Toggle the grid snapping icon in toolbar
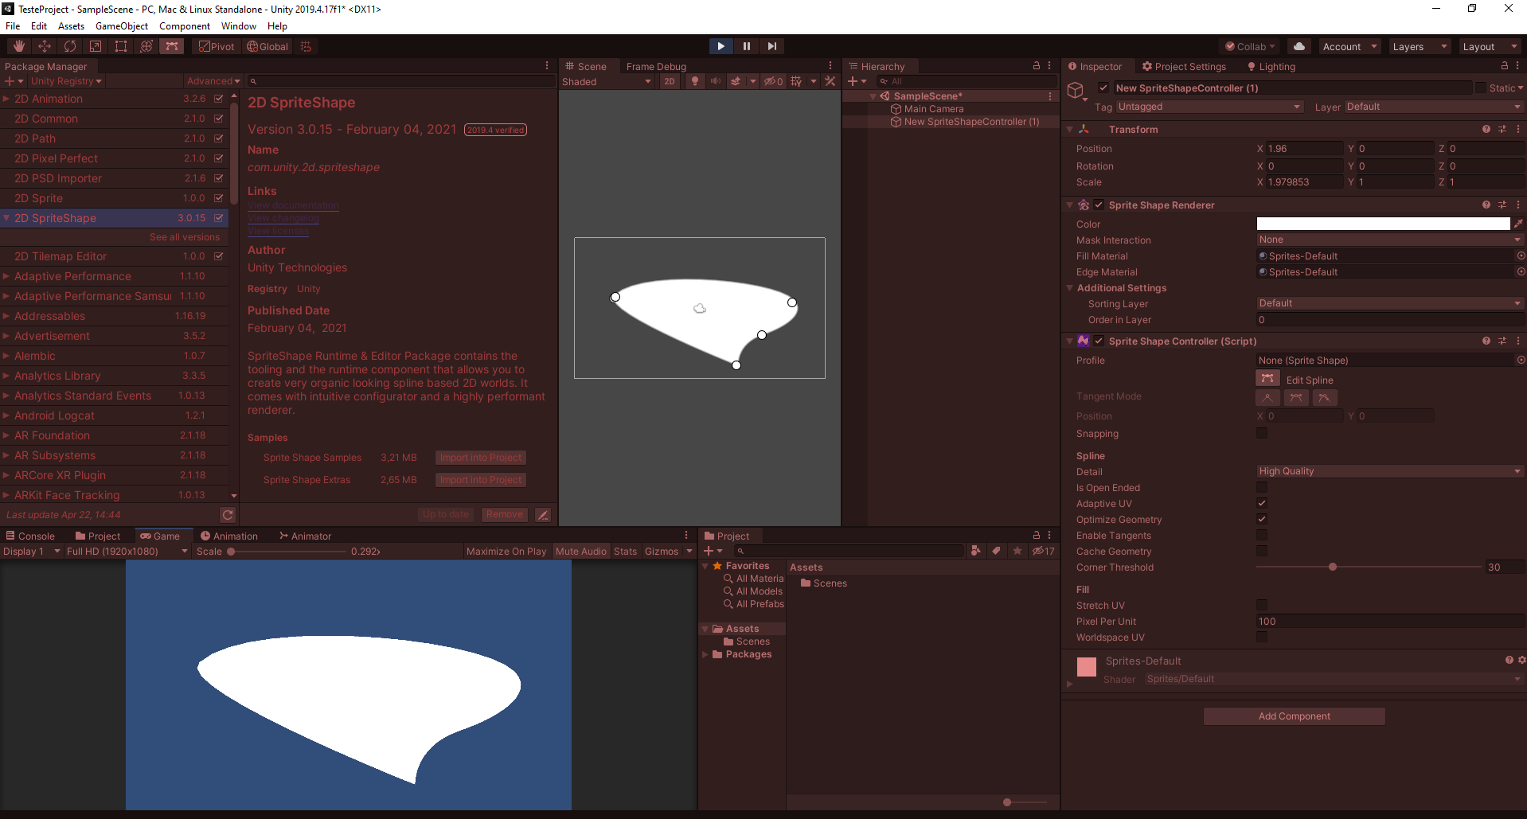The height and width of the screenshot is (819, 1527). (306, 46)
